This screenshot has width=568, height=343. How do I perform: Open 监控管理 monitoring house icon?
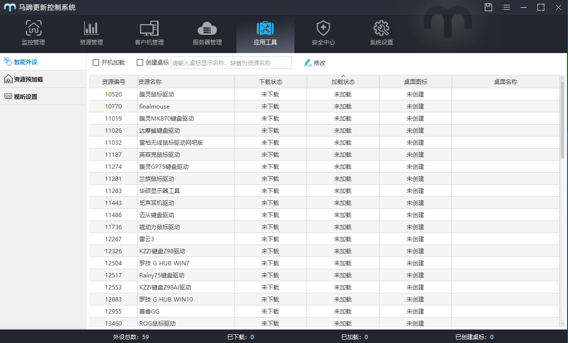[33, 28]
